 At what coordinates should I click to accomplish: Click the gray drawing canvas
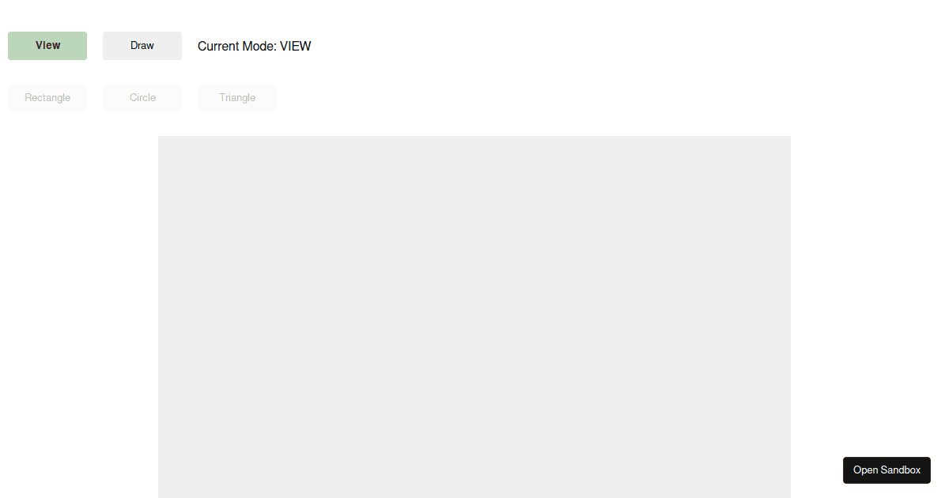click(x=475, y=317)
